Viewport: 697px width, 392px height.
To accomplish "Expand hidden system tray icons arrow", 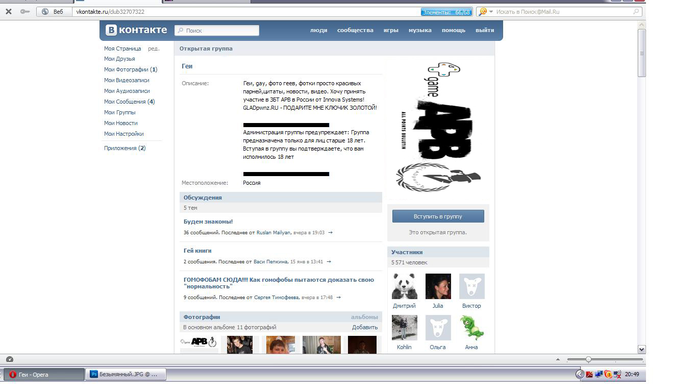I will [580, 374].
